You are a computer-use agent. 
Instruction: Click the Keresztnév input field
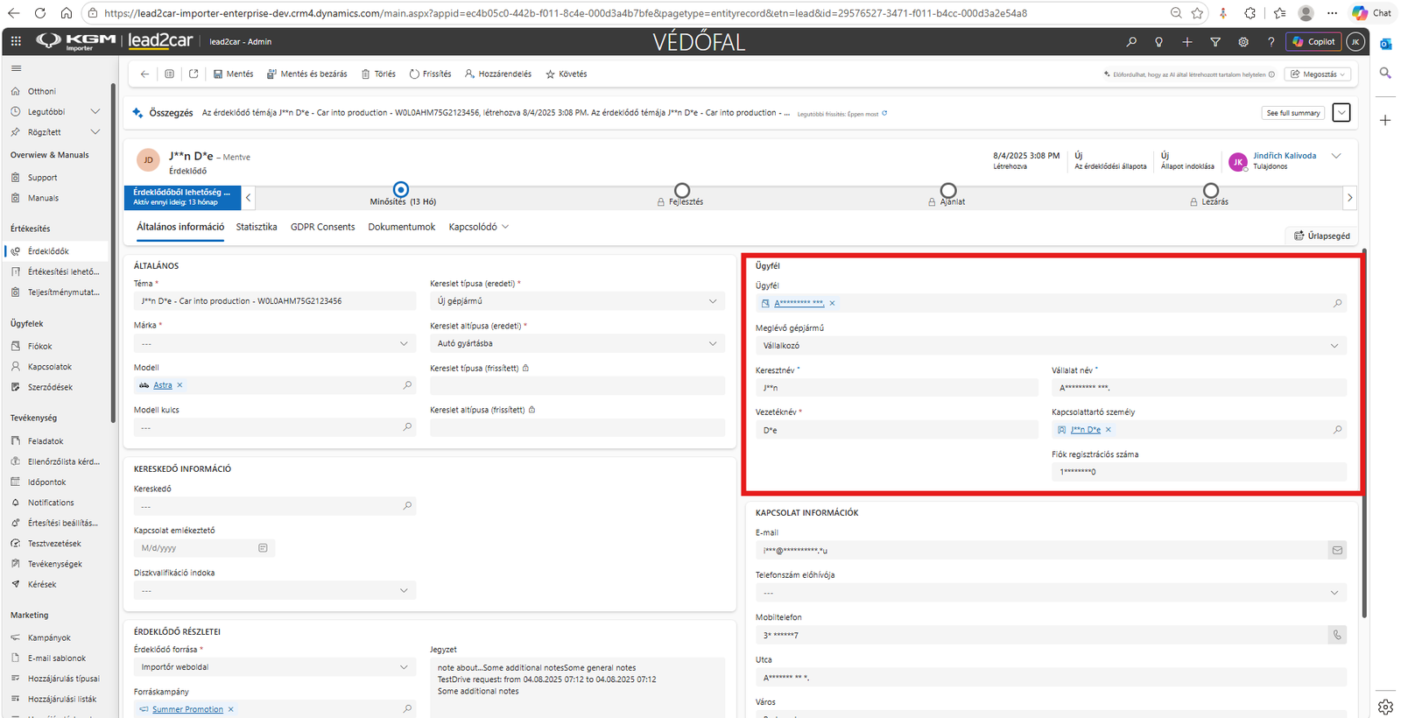pos(897,388)
